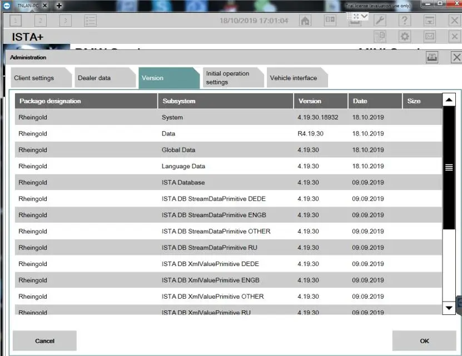Select version 4.19.30.18932 cell
The height and width of the screenshot is (356, 462).
317,117
